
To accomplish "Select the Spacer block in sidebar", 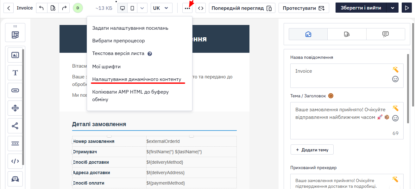I will click(15, 108).
